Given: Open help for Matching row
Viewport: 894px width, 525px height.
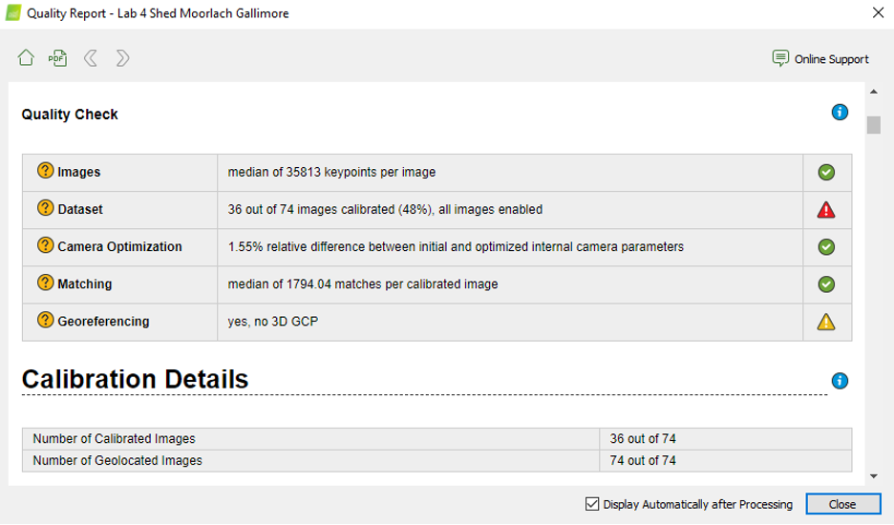Looking at the screenshot, I should 45,283.
